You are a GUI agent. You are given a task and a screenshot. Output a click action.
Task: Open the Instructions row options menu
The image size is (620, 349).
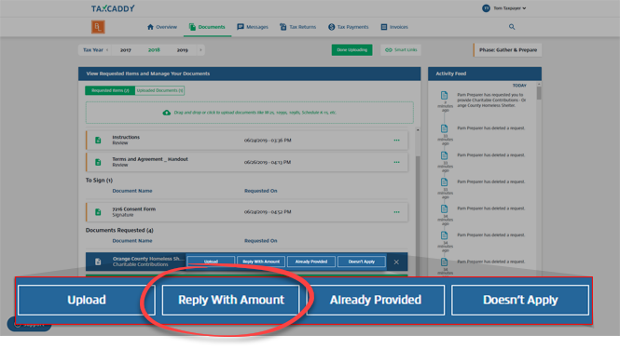pyautogui.click(x=396, y=141)
